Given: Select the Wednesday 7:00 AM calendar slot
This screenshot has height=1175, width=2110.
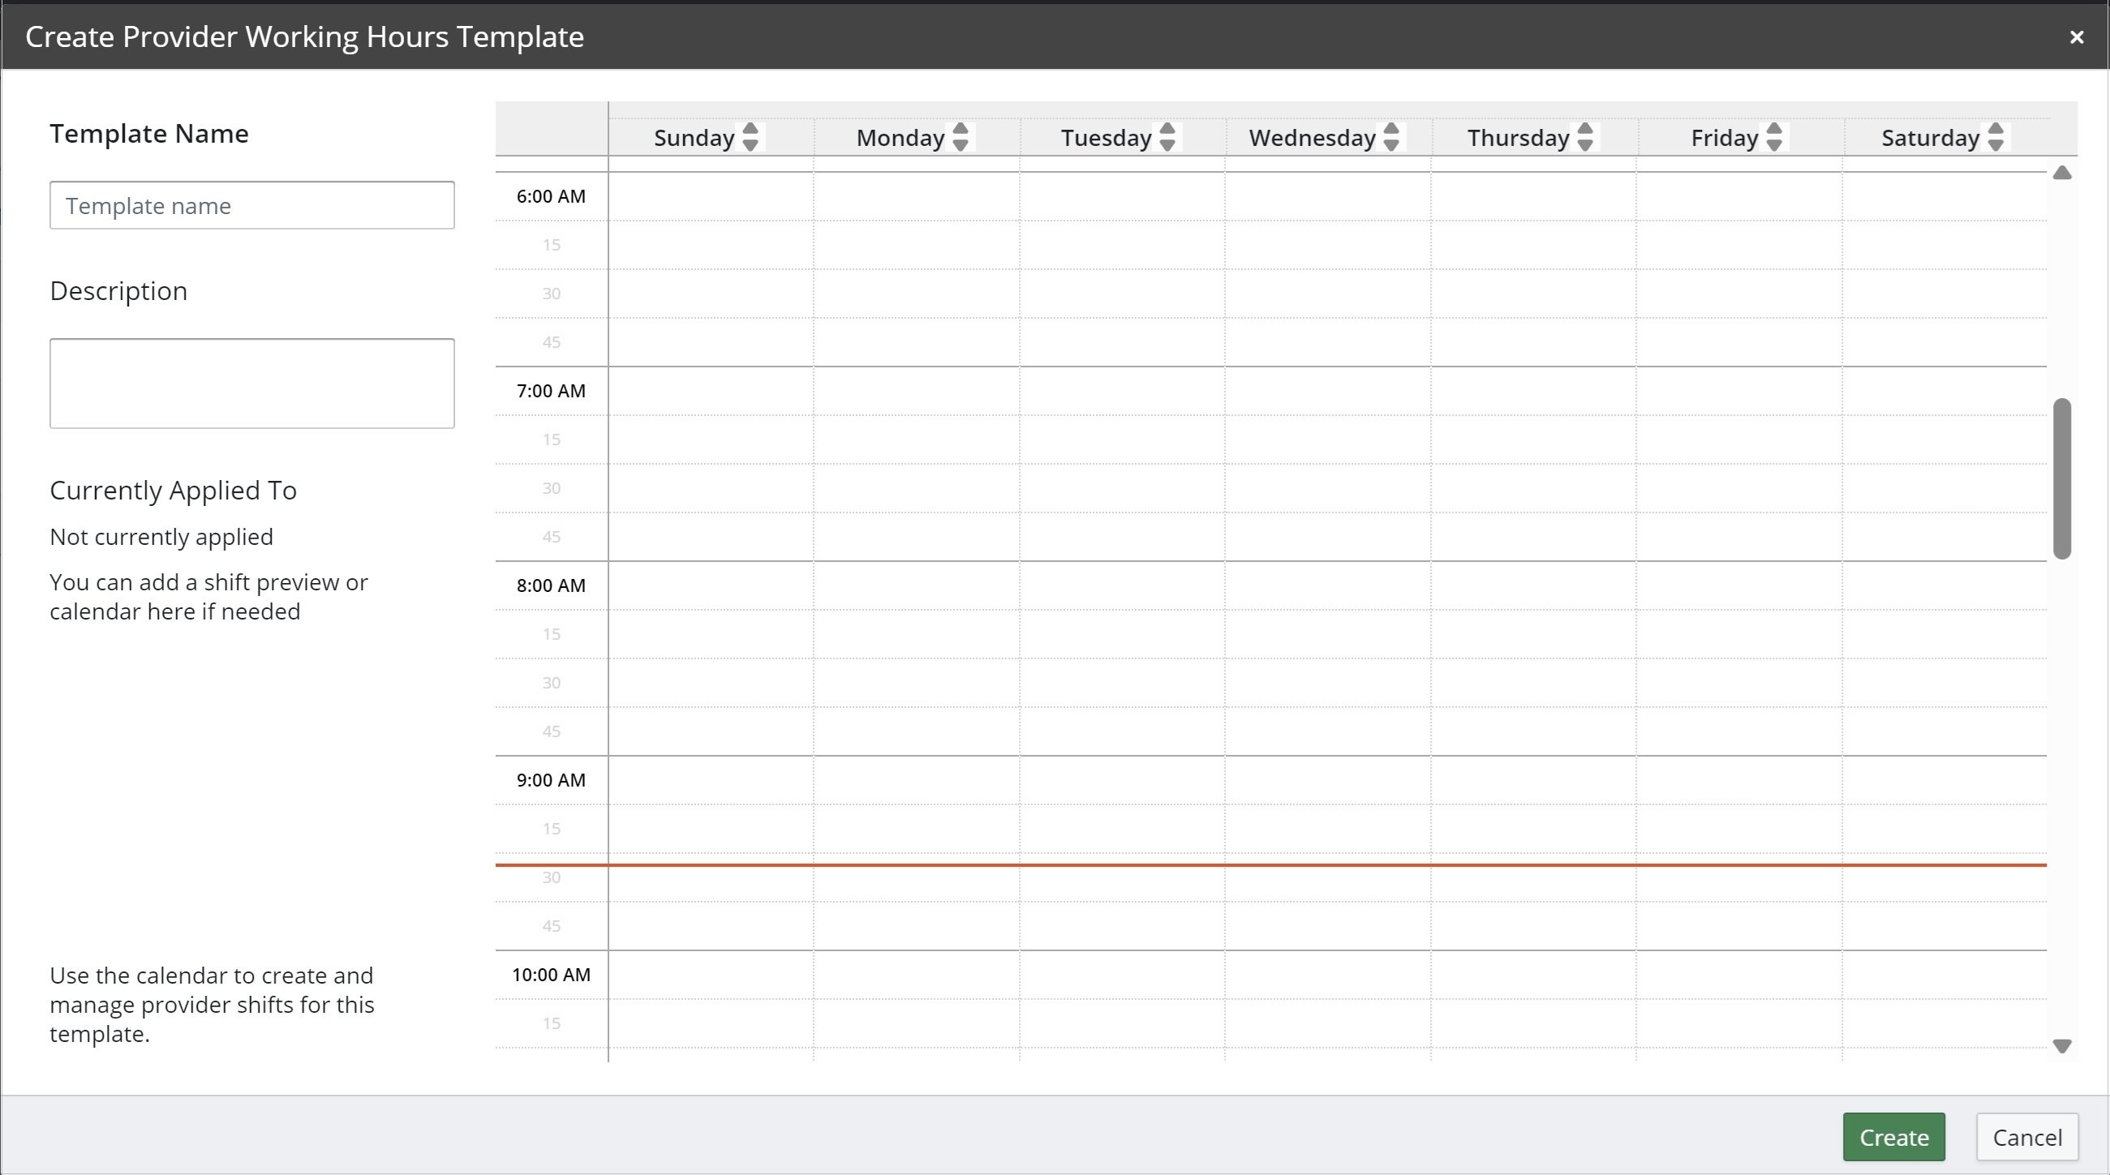Looking at the screenshot, I should coord(1328,392).
